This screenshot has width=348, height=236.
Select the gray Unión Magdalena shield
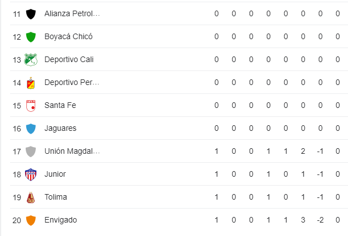pos(31,151)
